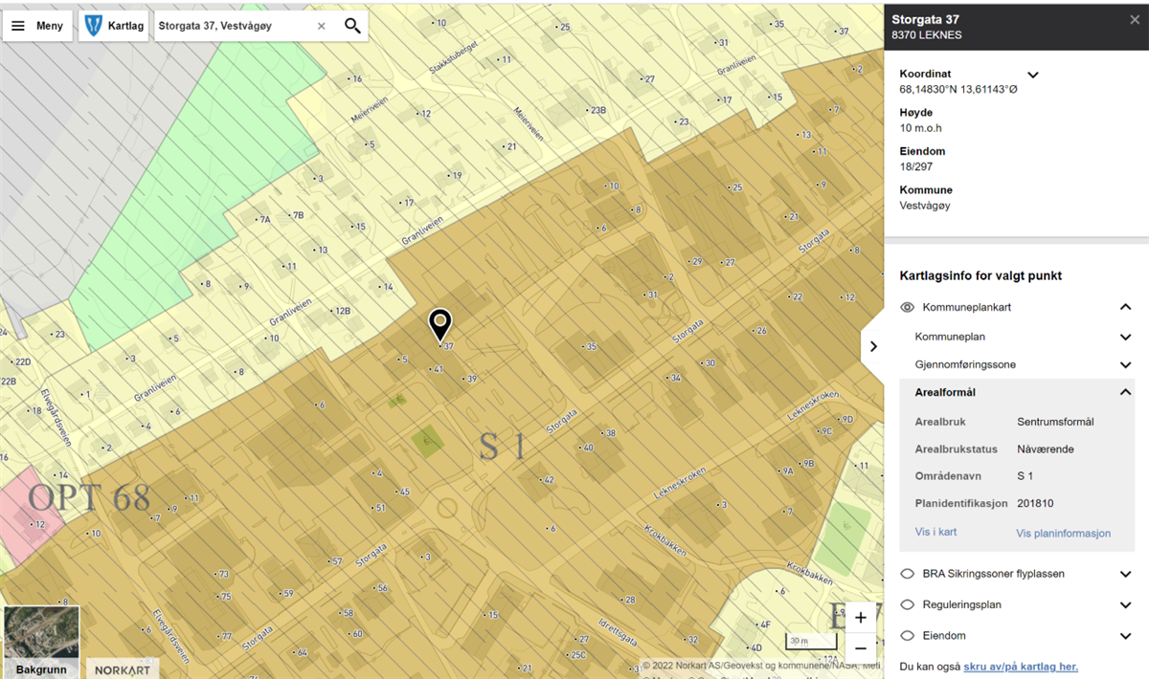Collapse the side panel with arrow

point(872,346)
